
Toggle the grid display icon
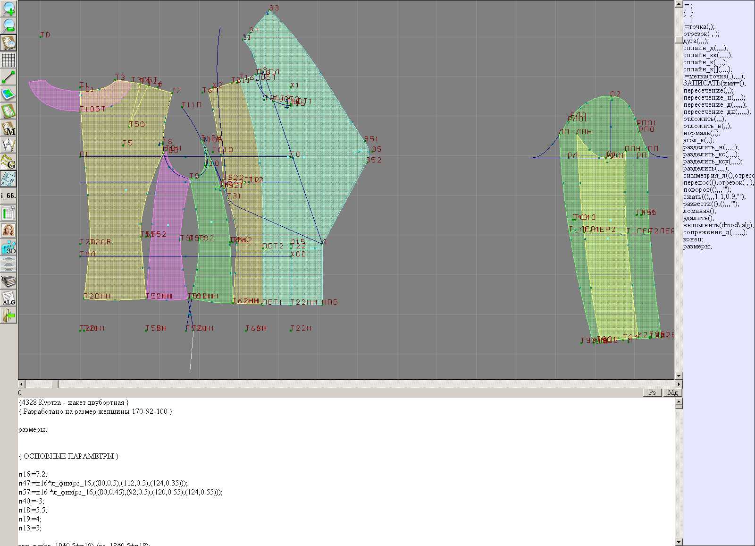(x=8, y=60)
